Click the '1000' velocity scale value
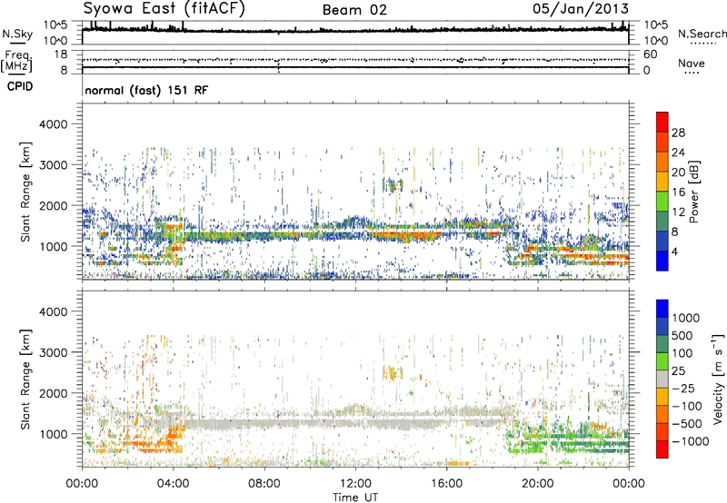This screenshot has width=727, height=503. pyautogui.click(x=686, y=318)
